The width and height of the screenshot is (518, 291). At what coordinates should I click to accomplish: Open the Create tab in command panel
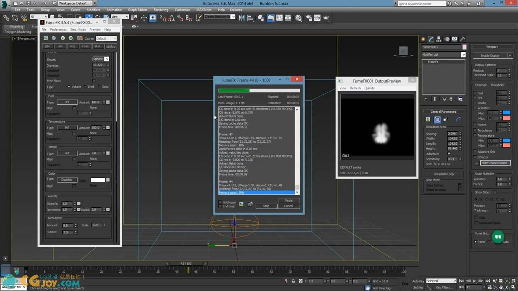click(424, 39)
